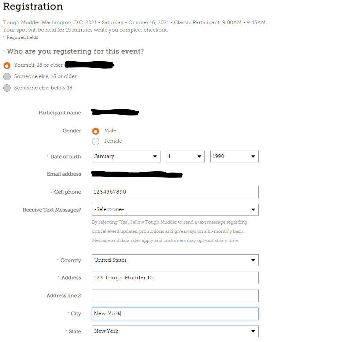This screenshot has width=351, height=342.
Task: Click the 'spot will be held' notice
Action: click(x=85, y=30)
